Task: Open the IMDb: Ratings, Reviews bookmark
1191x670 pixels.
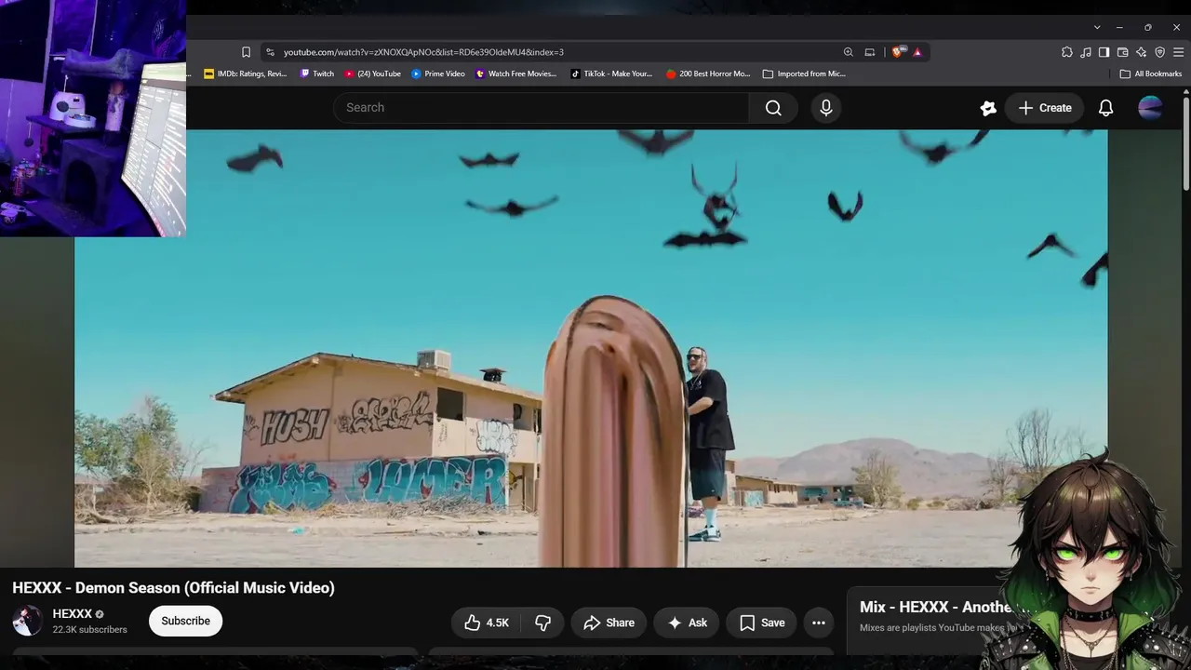Action: tap(246, 74)
